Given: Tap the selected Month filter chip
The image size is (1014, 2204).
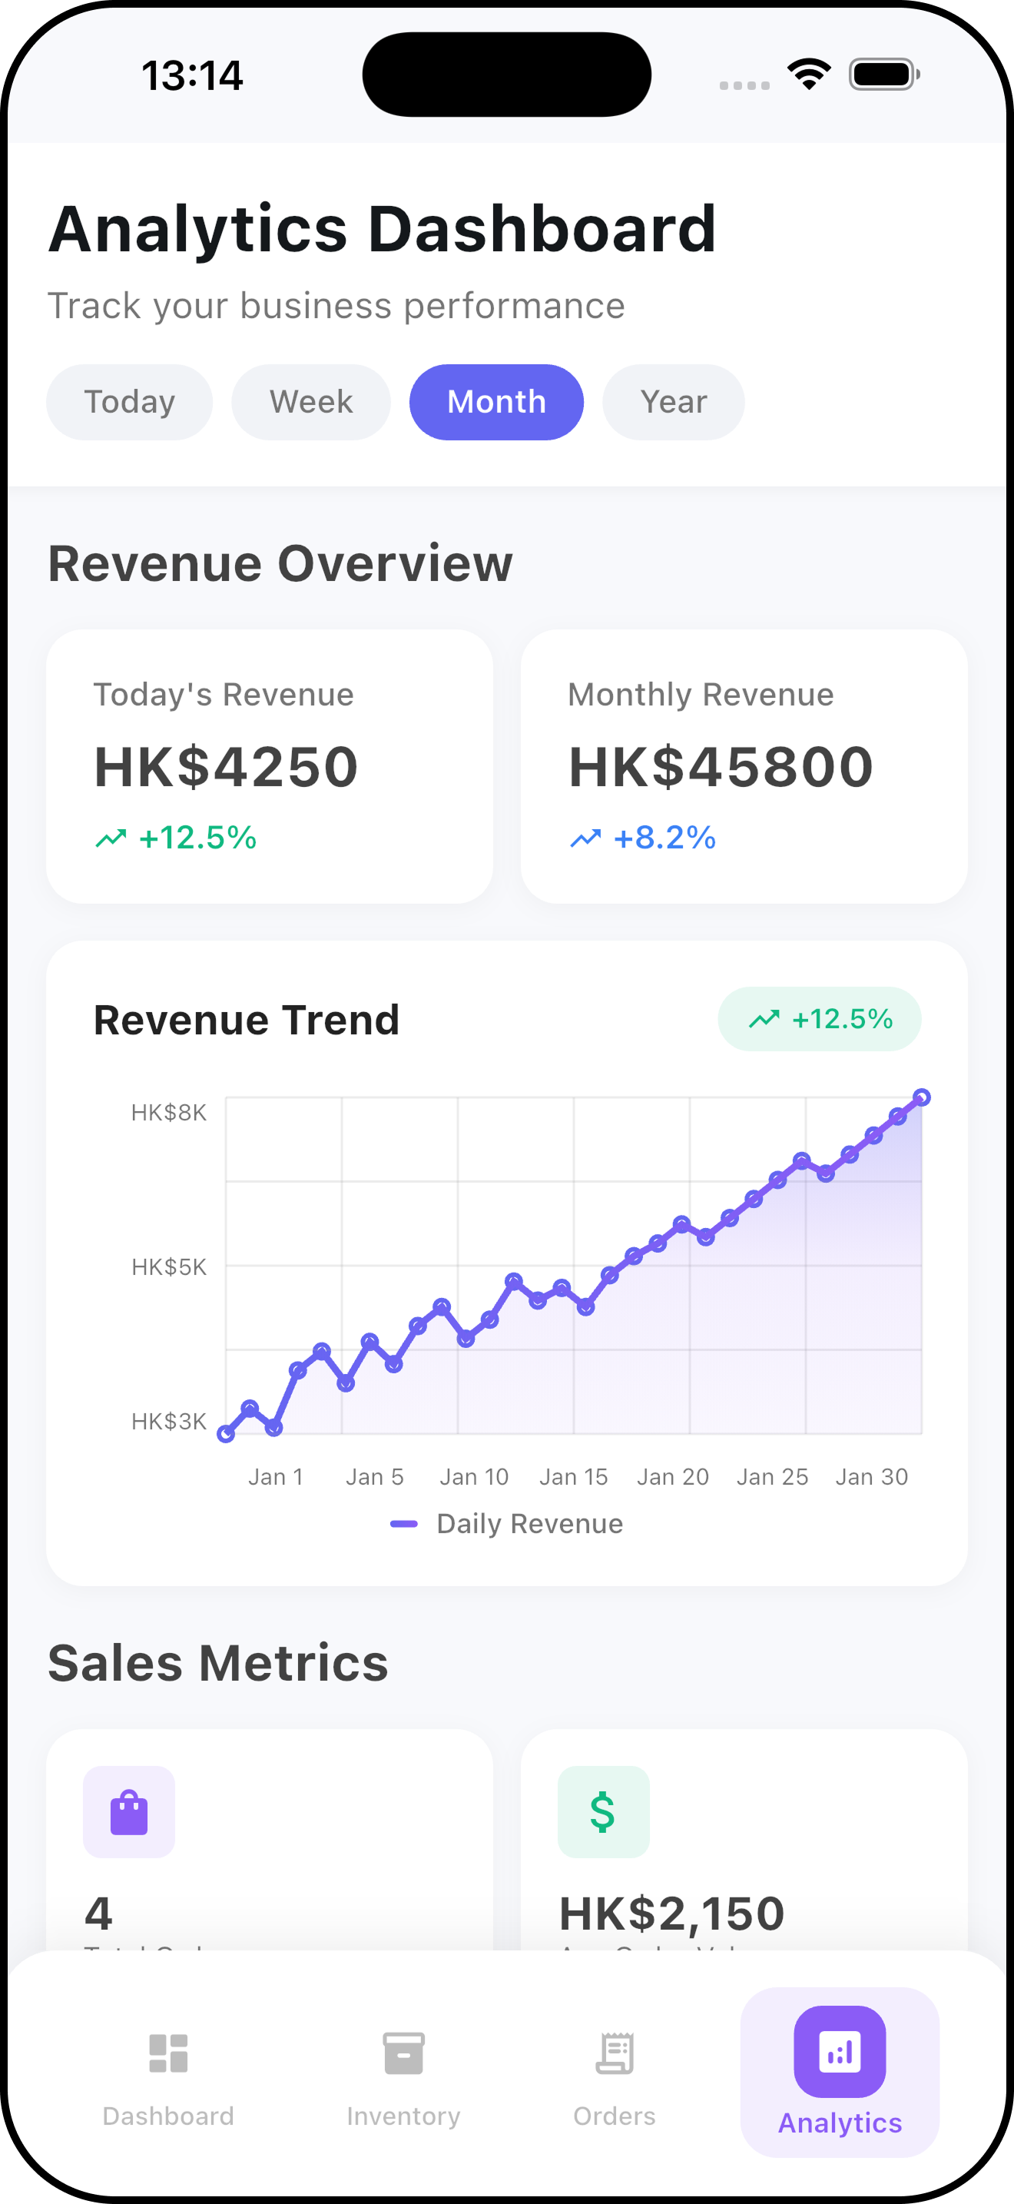Looking at the screenshot, I should [497, 402].
